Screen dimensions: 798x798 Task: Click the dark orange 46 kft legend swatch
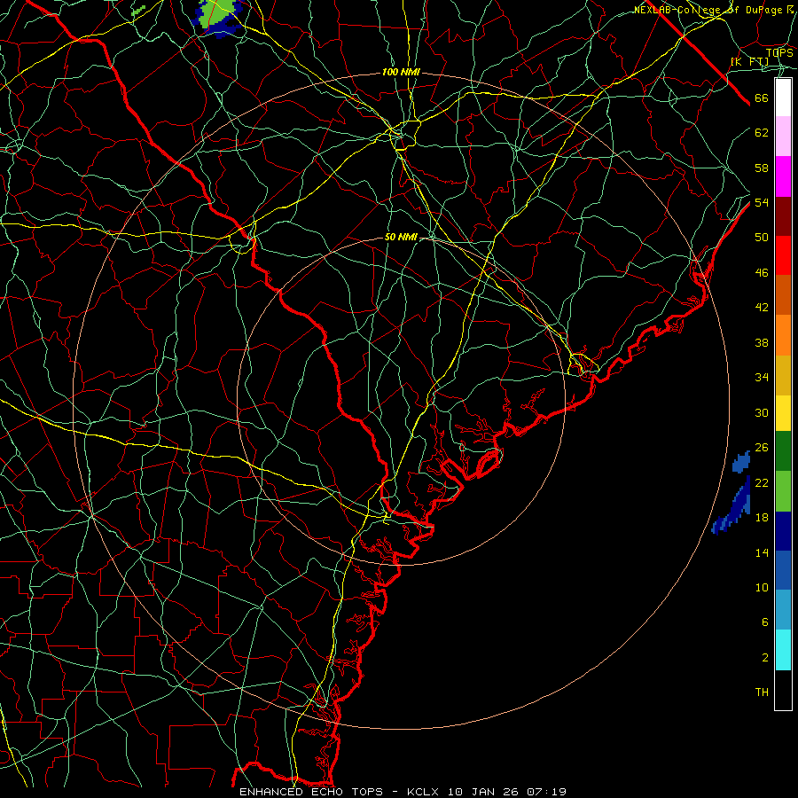click(783, 295)
